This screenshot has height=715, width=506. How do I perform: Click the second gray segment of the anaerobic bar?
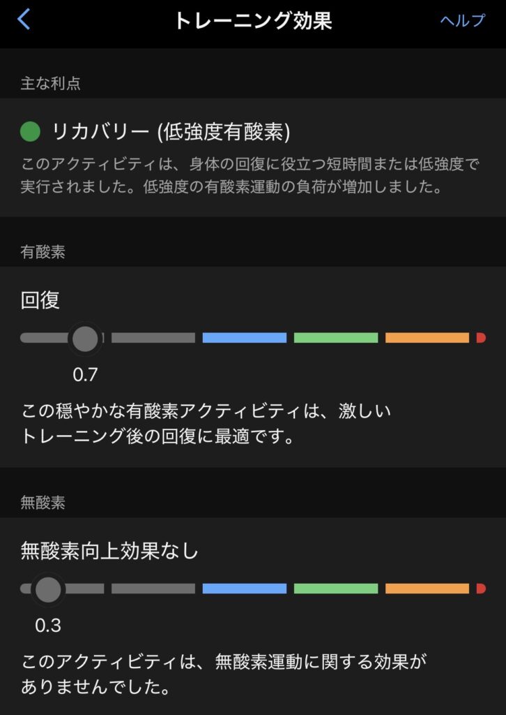[153, 589]
